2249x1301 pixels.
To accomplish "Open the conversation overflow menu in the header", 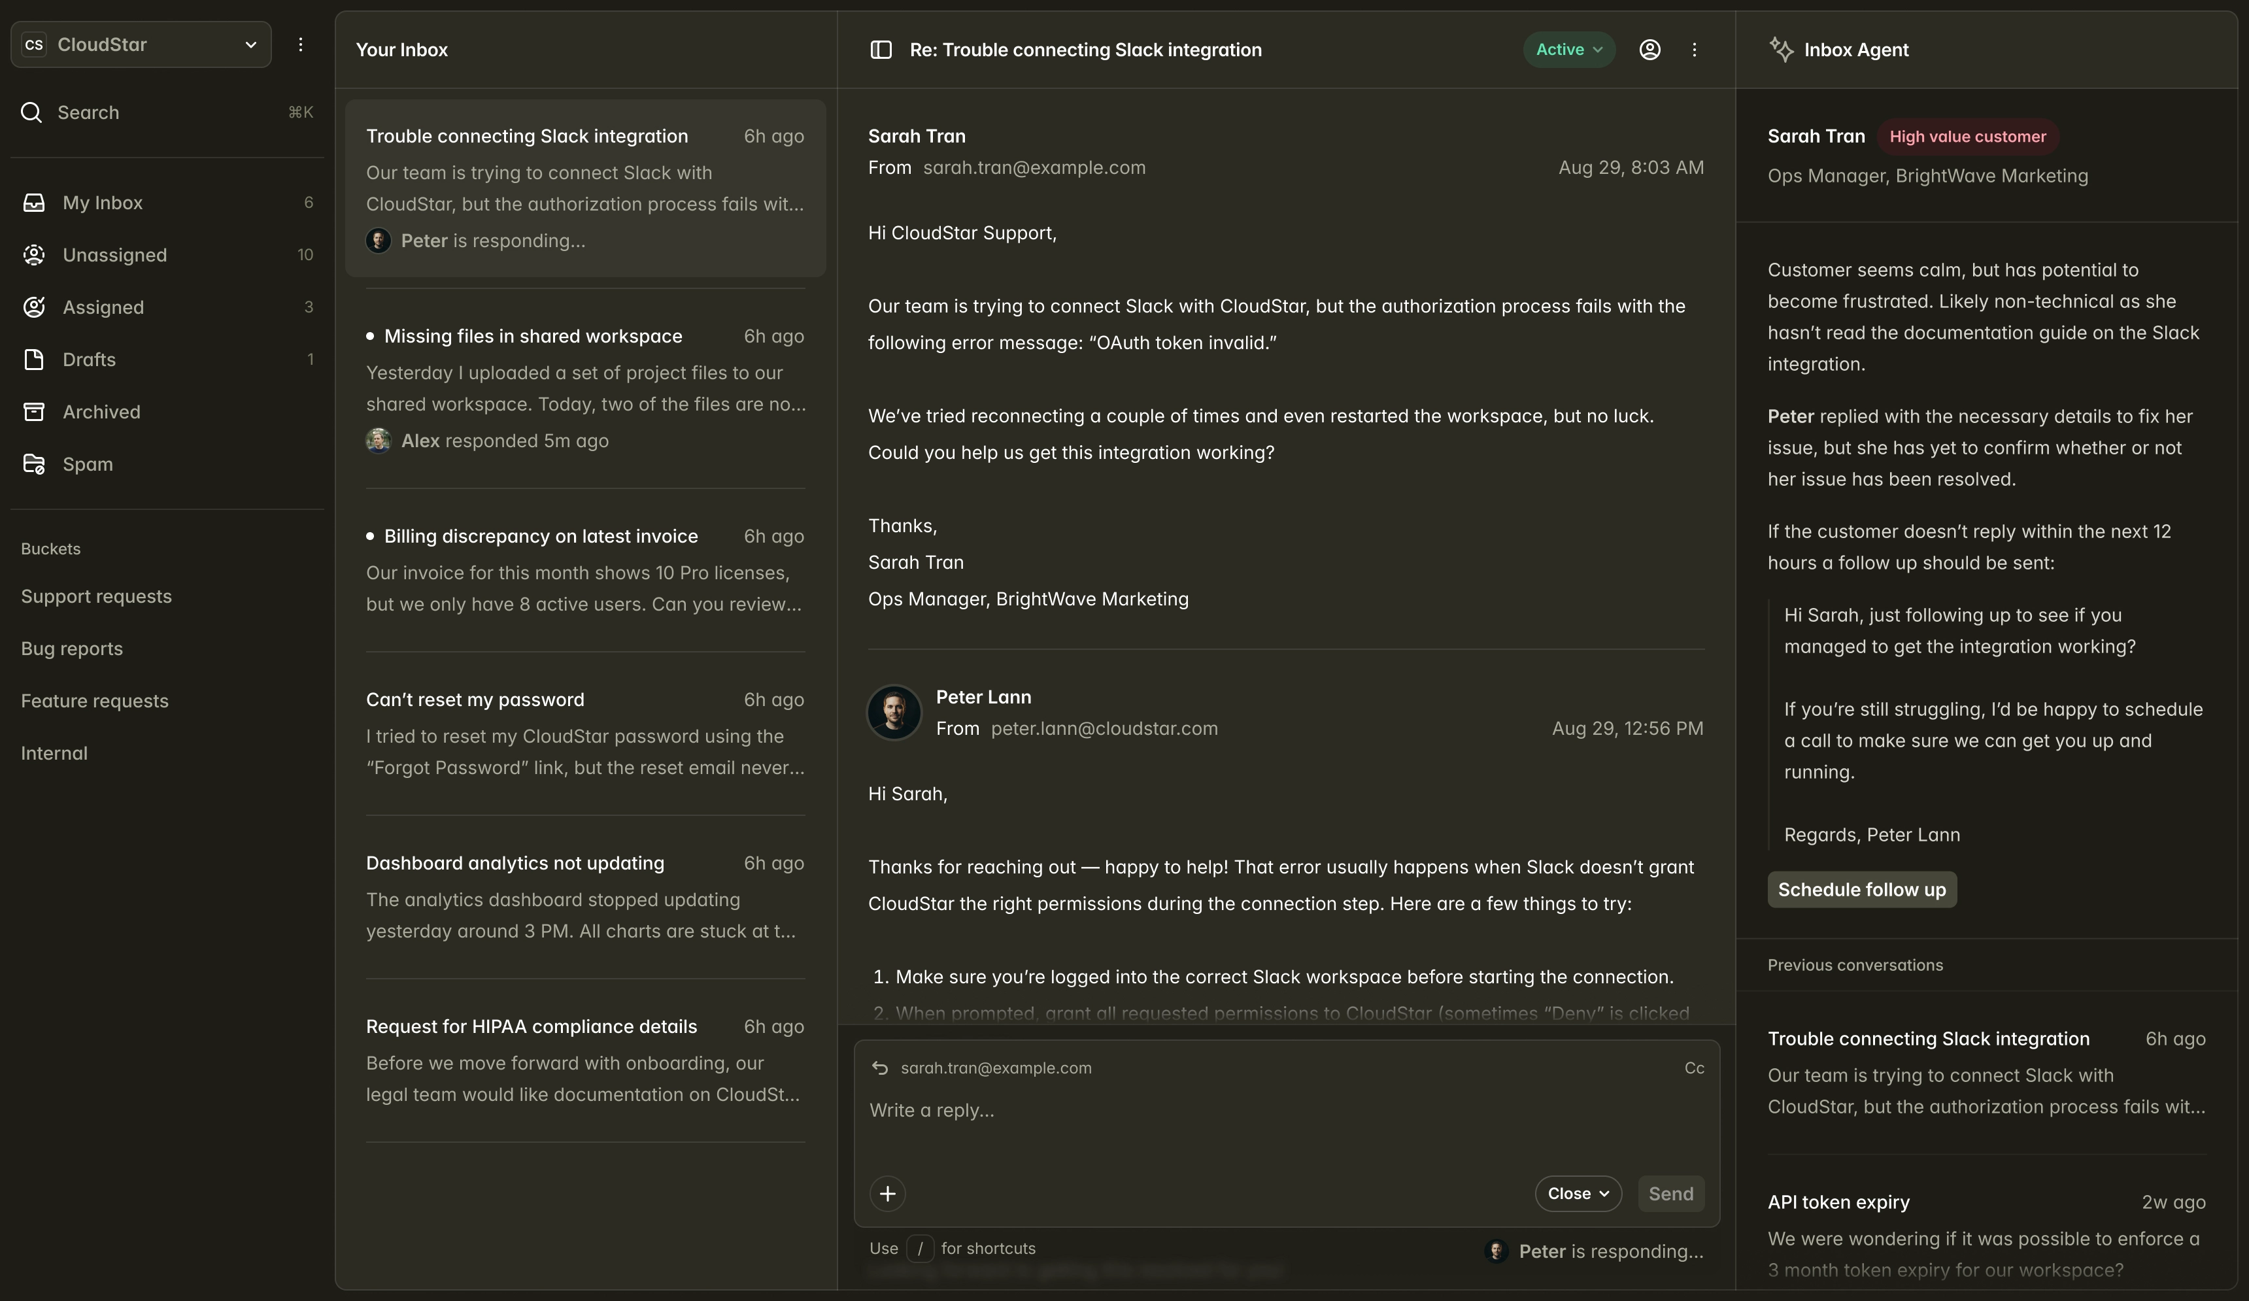I will pos(1695,50).
